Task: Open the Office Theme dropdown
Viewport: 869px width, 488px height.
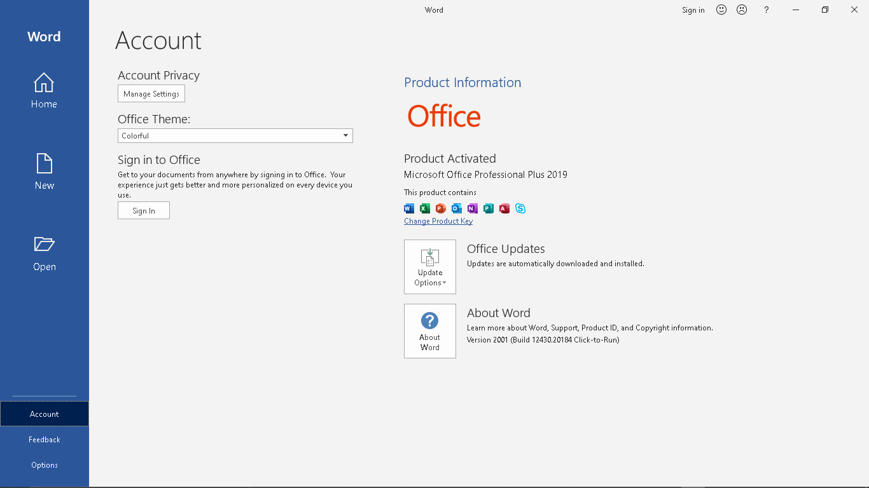Action: coord(235,135)
